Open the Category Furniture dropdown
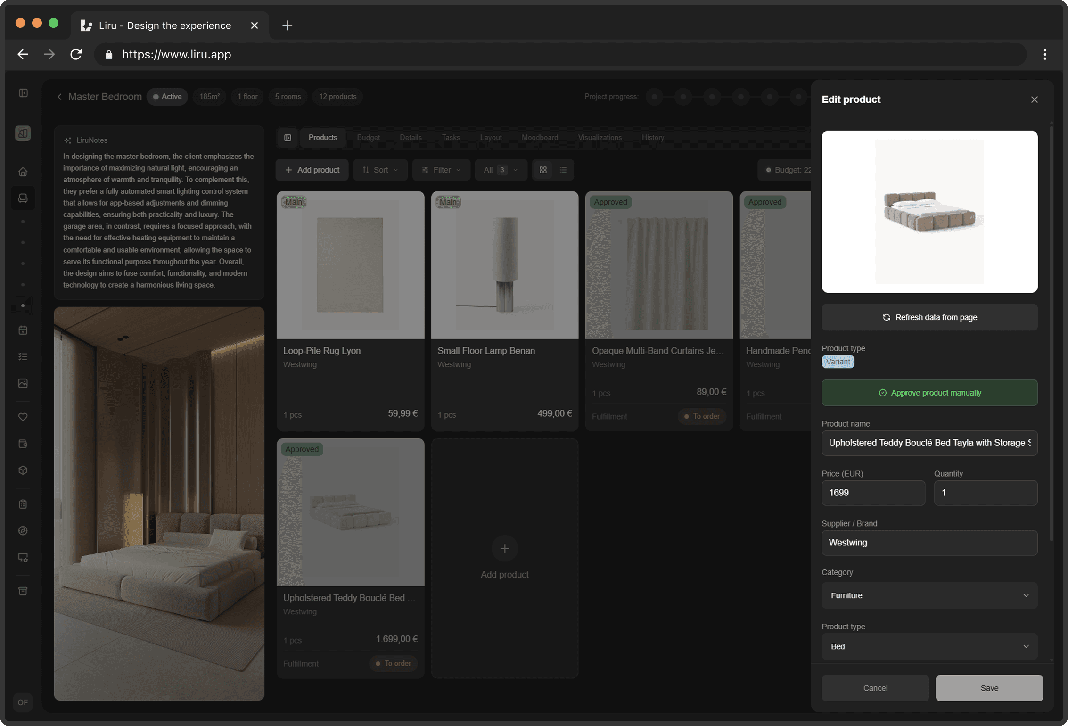The width and height of the screenshot is (1068, 726). [929, 595]
